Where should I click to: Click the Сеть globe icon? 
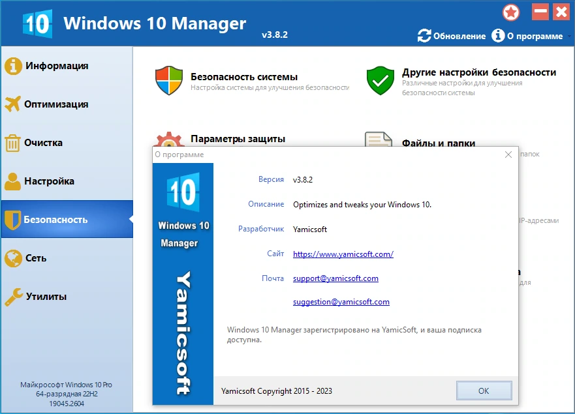[x=13, y=258]
